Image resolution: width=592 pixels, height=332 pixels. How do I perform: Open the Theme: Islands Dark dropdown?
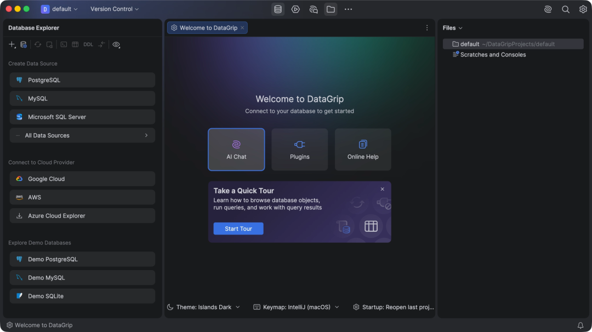tap(203, 307)
